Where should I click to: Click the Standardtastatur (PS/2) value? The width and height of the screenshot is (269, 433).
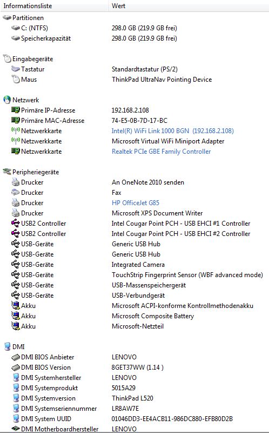click(x=144, y=69)
